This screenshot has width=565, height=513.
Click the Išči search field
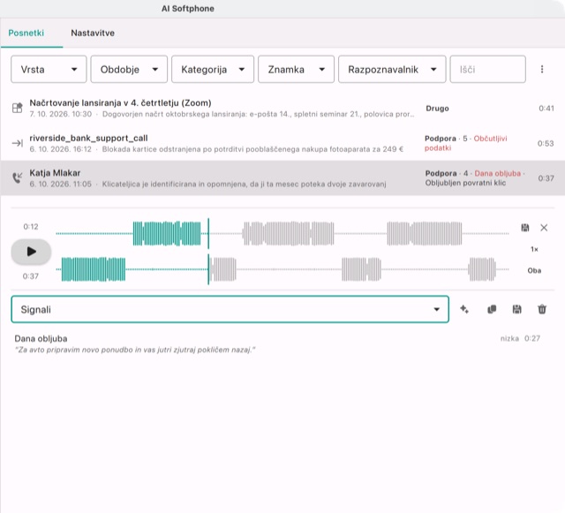(x=487, y=69)
